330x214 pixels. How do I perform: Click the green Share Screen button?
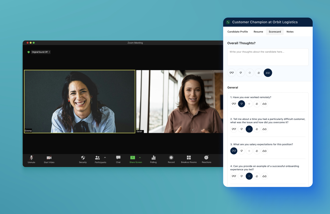tap(133, 158)
